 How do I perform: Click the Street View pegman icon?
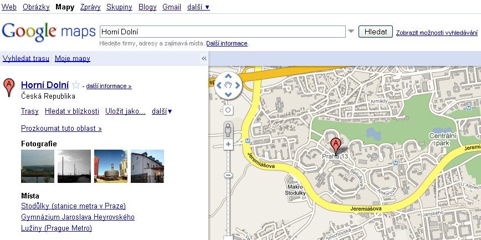(228, 130)
